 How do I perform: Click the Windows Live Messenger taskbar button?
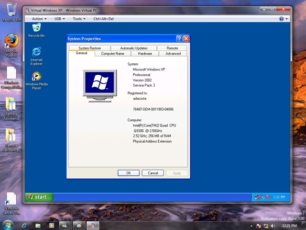[x=65, y=226]
